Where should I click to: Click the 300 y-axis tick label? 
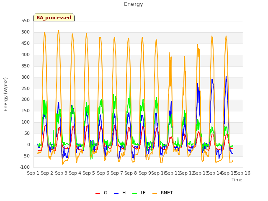pyautogui.click(x=26, y=77)
